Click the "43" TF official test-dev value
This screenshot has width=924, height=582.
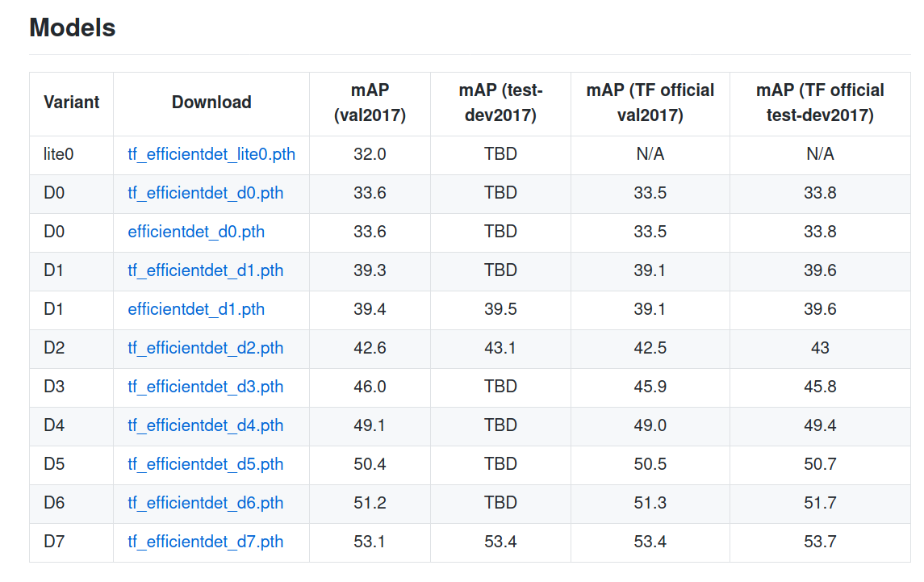pyautogui.click(x=820, y=348)
